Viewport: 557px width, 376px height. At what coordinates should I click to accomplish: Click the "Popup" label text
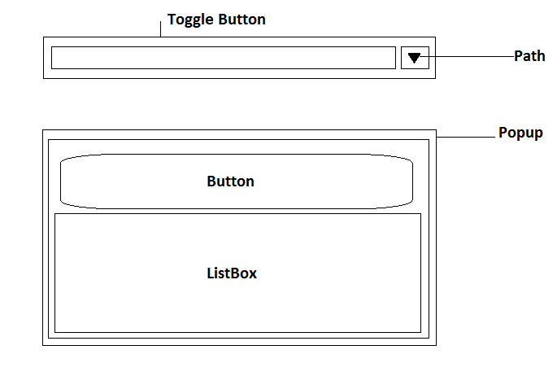point(520,133)
